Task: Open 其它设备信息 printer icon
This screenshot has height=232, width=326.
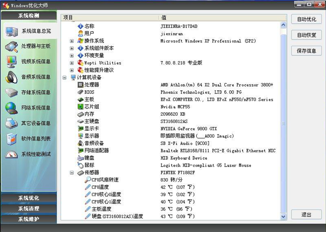Action: coord(11,123)
